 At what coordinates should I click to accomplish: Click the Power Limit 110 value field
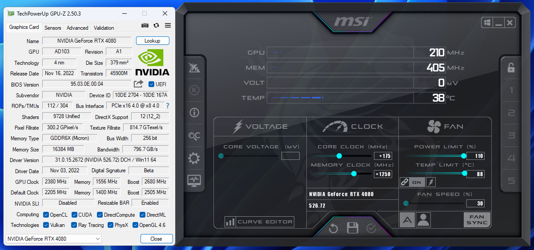tap(475, 156)
